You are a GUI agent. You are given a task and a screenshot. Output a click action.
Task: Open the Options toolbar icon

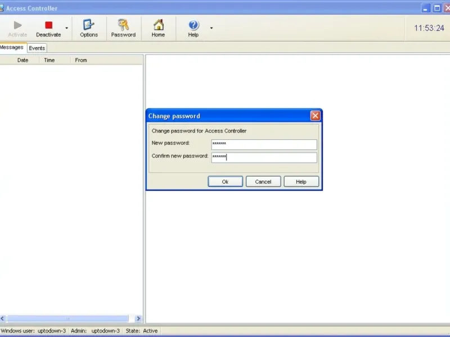(89, 25)
